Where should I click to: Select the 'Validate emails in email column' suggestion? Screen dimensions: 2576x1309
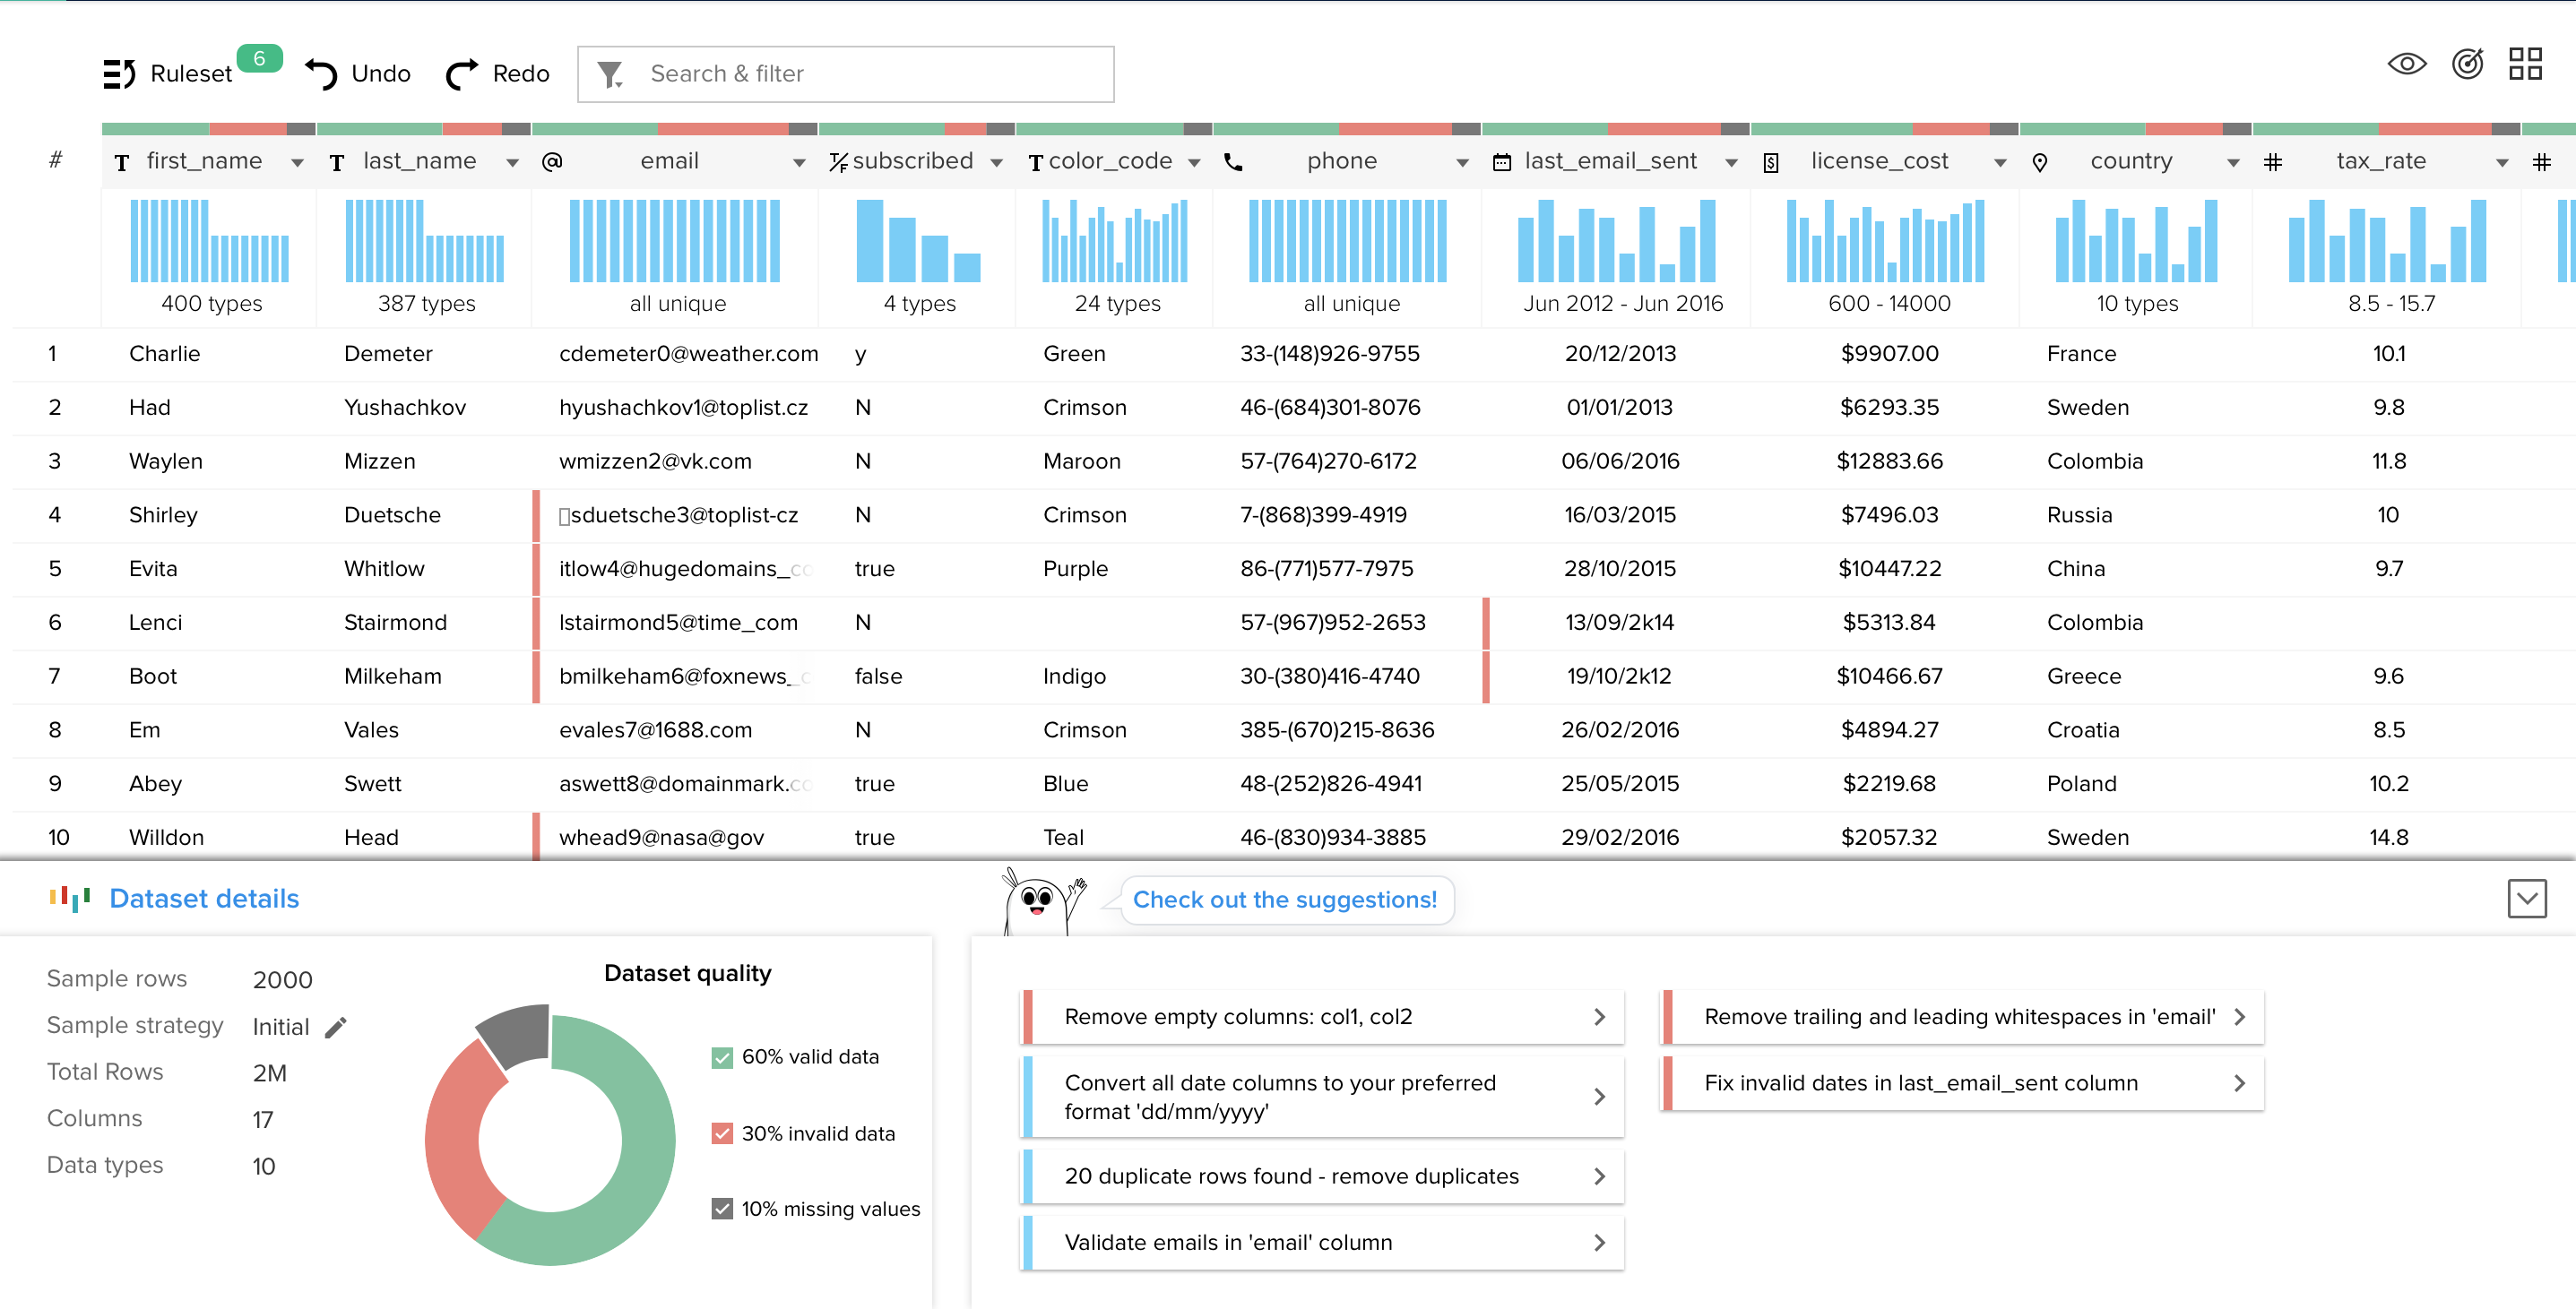click(1322, 1242)
